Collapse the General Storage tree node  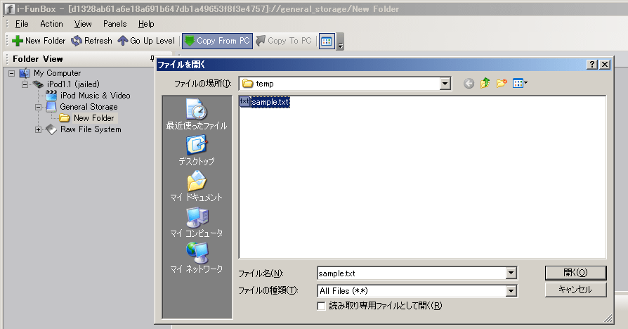coord(39,107)
